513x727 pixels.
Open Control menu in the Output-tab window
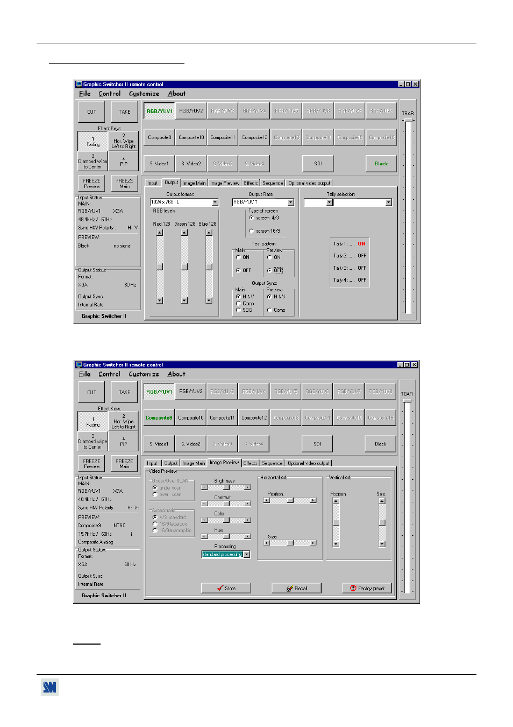click(x=110, y=94)
